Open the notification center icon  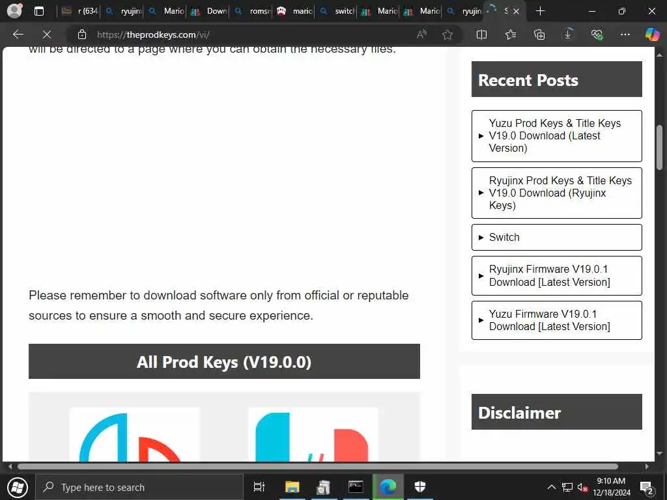coord(646,487)
